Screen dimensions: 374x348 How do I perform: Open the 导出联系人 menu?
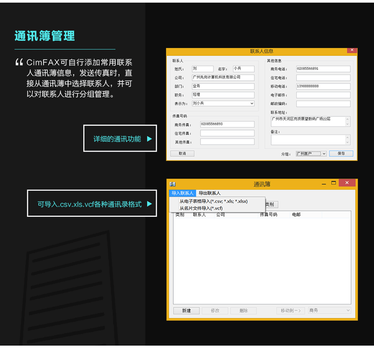[x=209, y=193]
